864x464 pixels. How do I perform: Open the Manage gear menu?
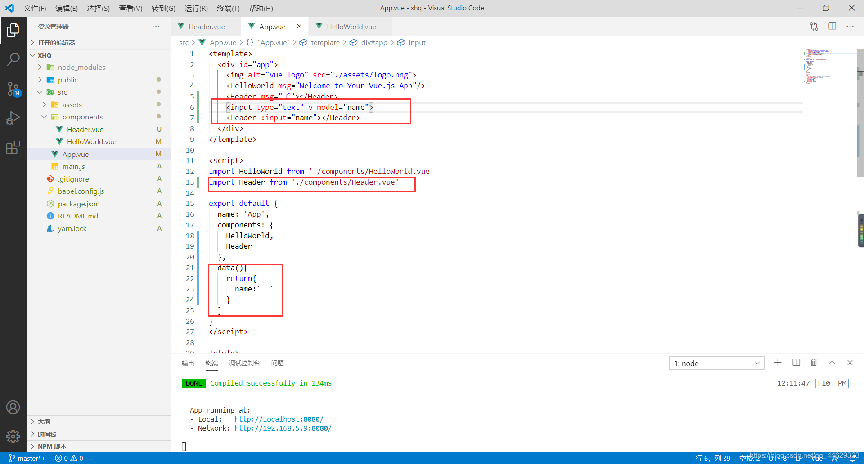pos(13,436)
